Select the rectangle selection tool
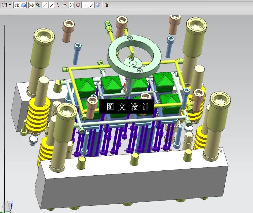Screen dimensions: 253x213 tap(5, 5)
